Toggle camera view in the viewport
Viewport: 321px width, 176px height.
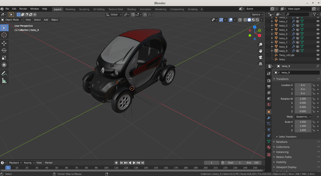(260, 57)
